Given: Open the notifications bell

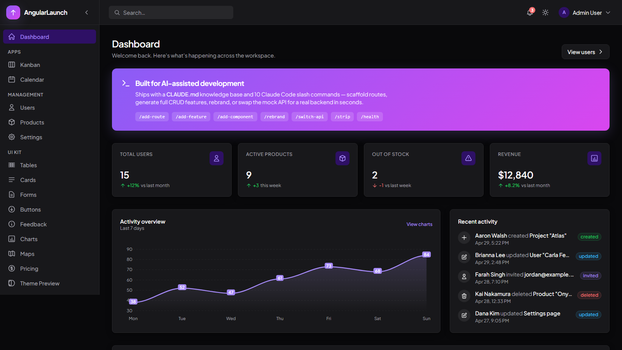Looking at the screenshot, I should pyautogui.click(x=530, y=12).
